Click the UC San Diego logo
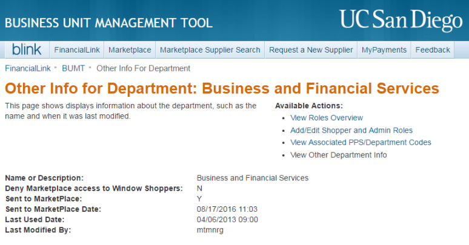 pos(401,21)
